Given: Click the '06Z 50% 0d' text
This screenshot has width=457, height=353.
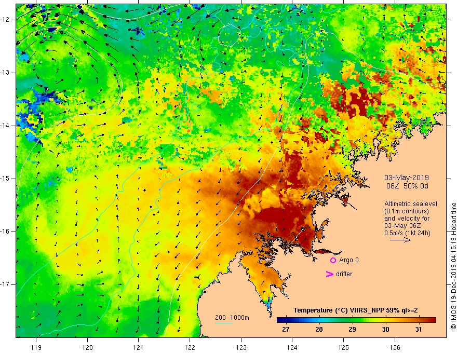Looking at the screenshot, I should (407, 186).
